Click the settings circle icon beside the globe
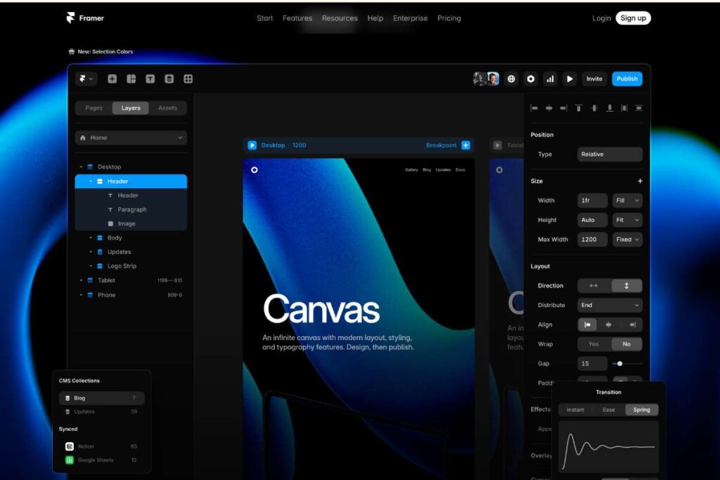Viewport: 720px width, 480px height. (530, 79)
